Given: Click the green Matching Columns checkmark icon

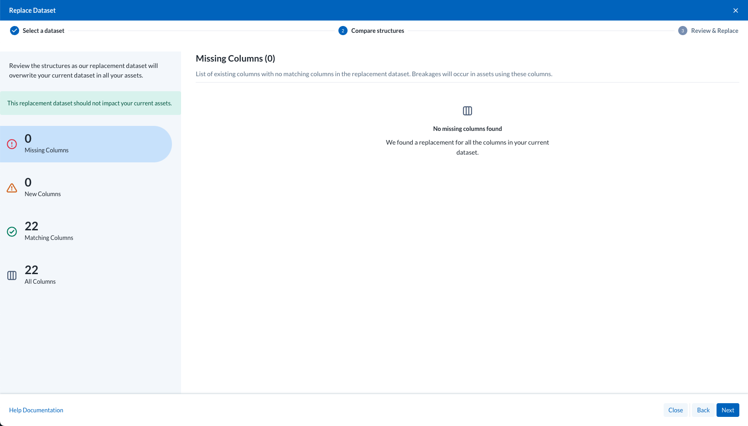Looking at the screenshot, I should pos(12,232).
